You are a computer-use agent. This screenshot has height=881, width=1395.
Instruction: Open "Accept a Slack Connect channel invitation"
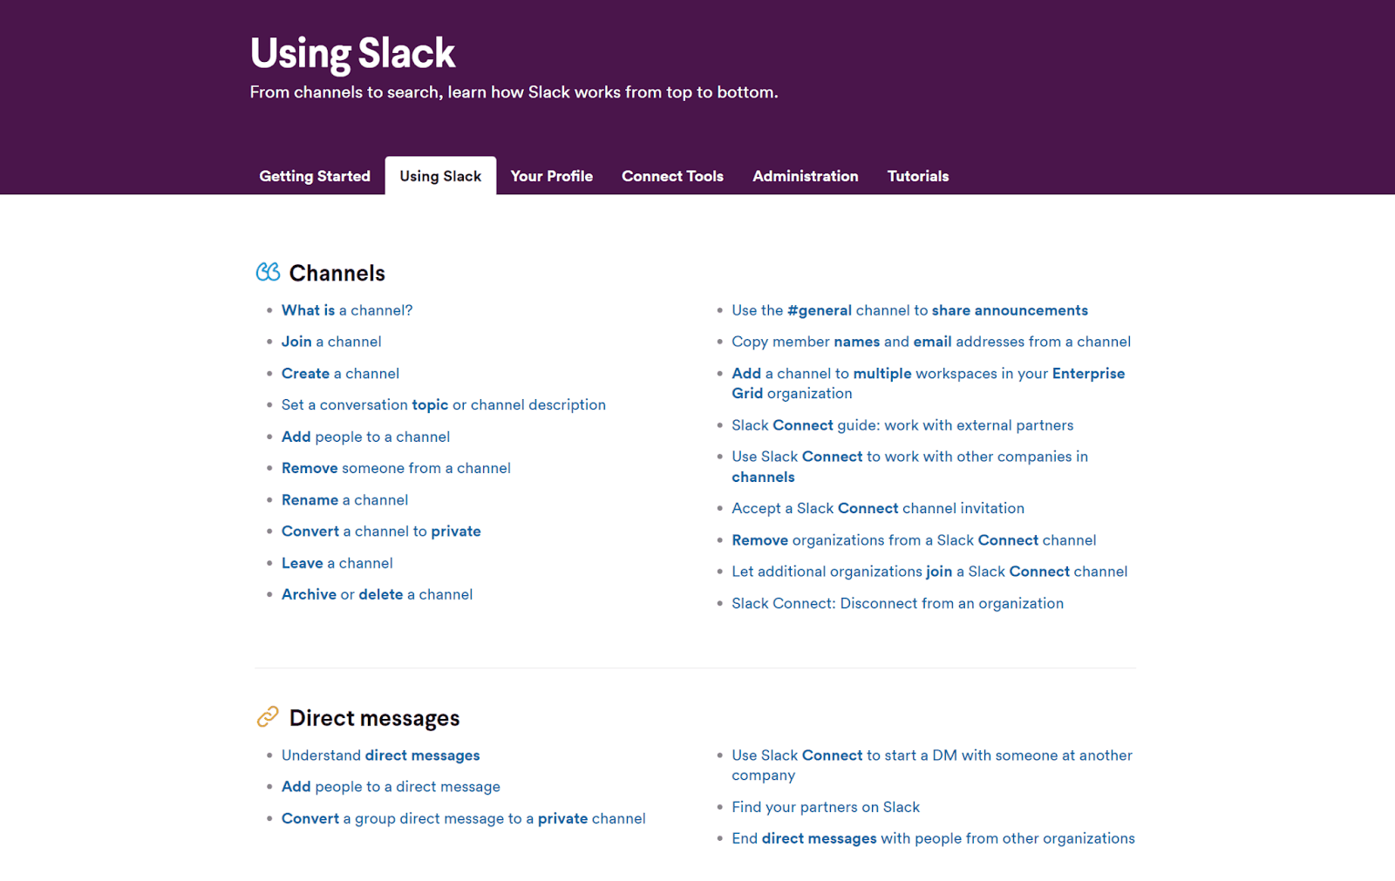click(x=878, y=508)
